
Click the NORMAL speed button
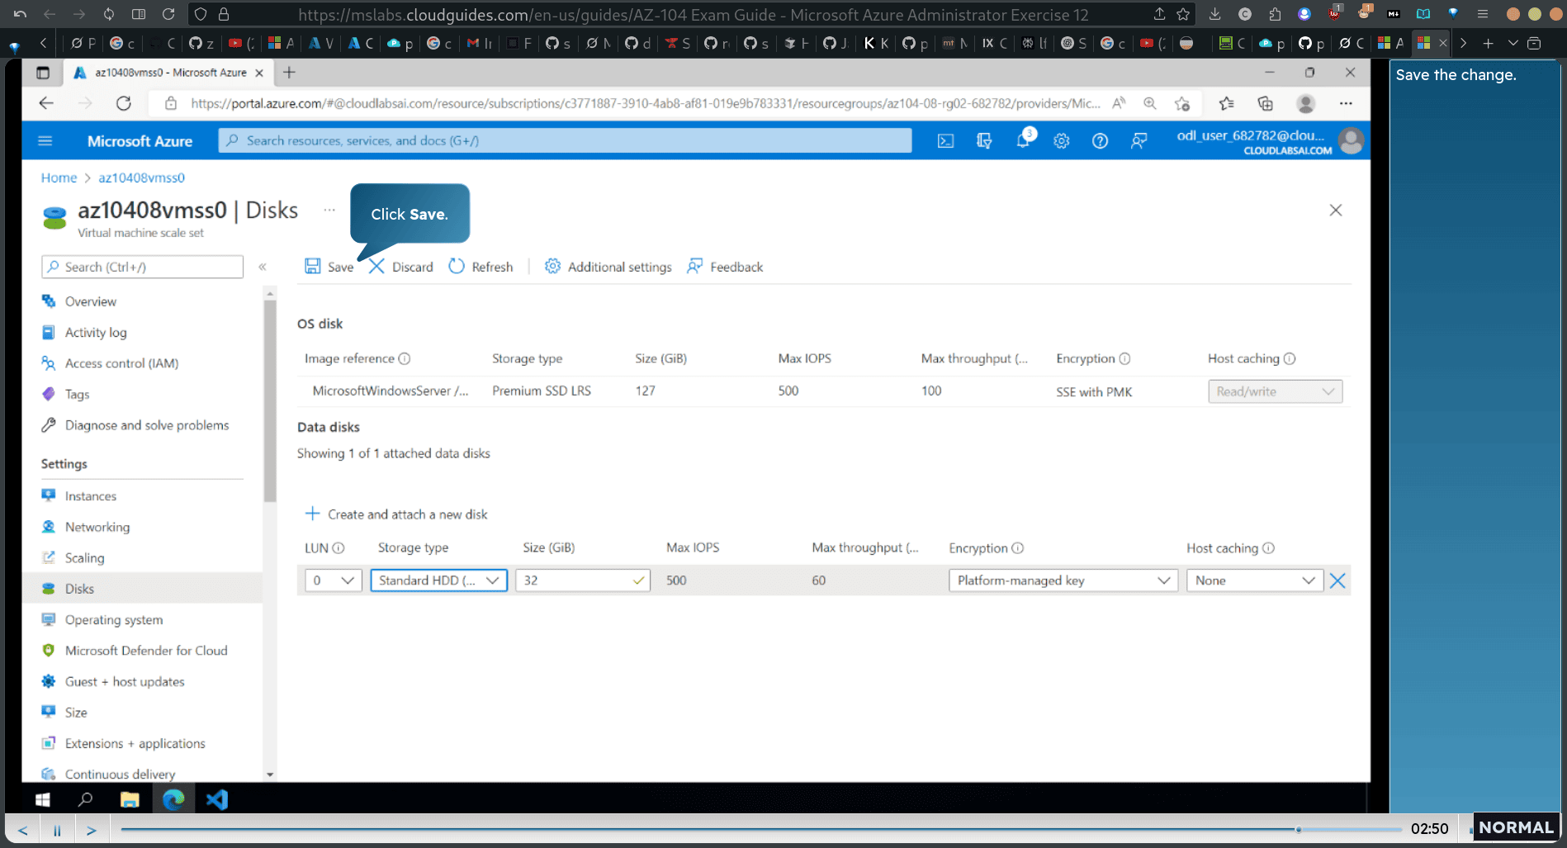coord(1516,827)
